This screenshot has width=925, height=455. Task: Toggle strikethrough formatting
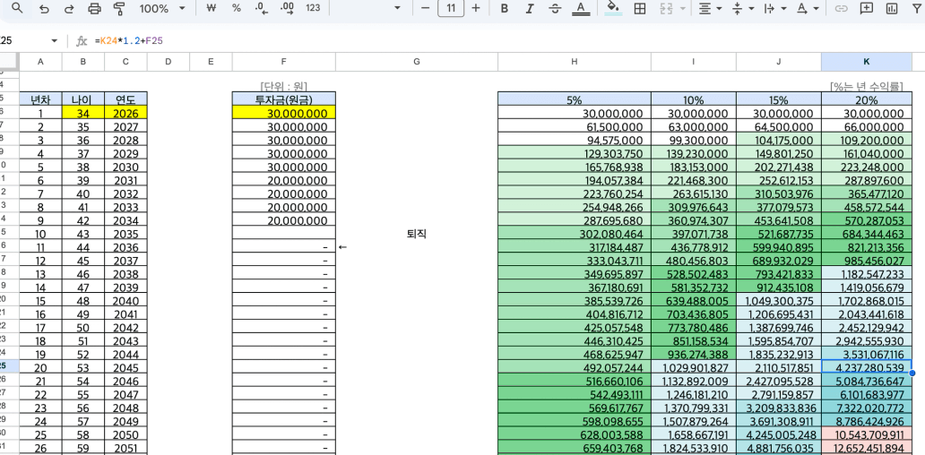(555, 8)
